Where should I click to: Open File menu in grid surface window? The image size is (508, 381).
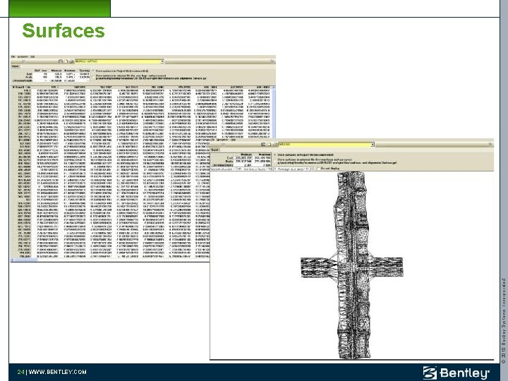coord(13,56)
